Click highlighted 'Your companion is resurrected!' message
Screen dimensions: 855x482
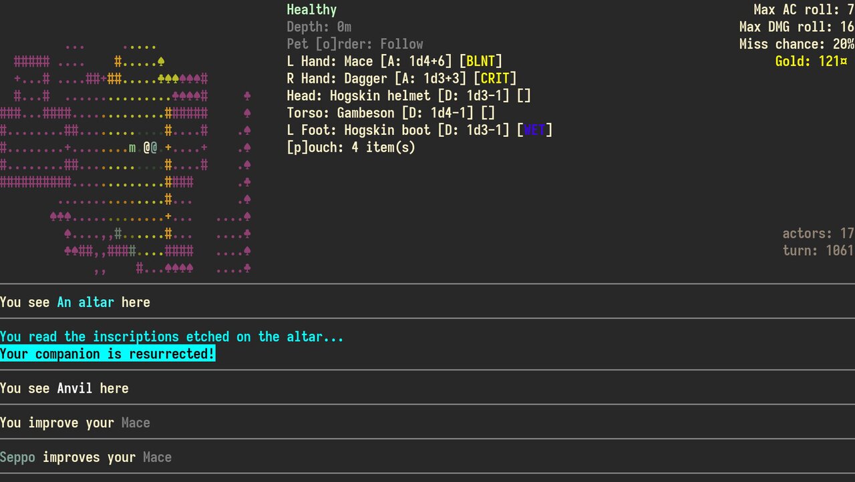pos(108,354)
